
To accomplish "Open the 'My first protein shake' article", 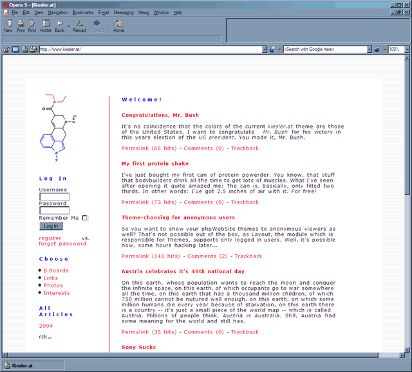I will [155, 164].
